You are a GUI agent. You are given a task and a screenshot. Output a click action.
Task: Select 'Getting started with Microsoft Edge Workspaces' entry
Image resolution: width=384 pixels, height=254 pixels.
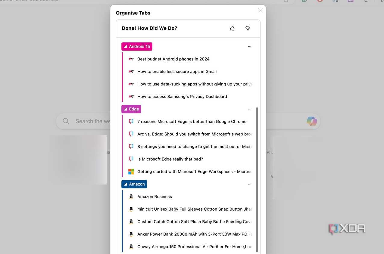(195, 172)
